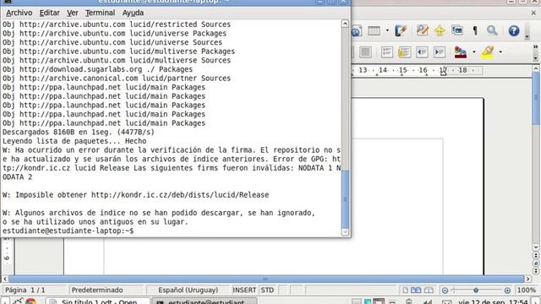Viewport: 541px width, 304px height.
Task: Click the zoom slider handle
Action: (x=476, y=290)
